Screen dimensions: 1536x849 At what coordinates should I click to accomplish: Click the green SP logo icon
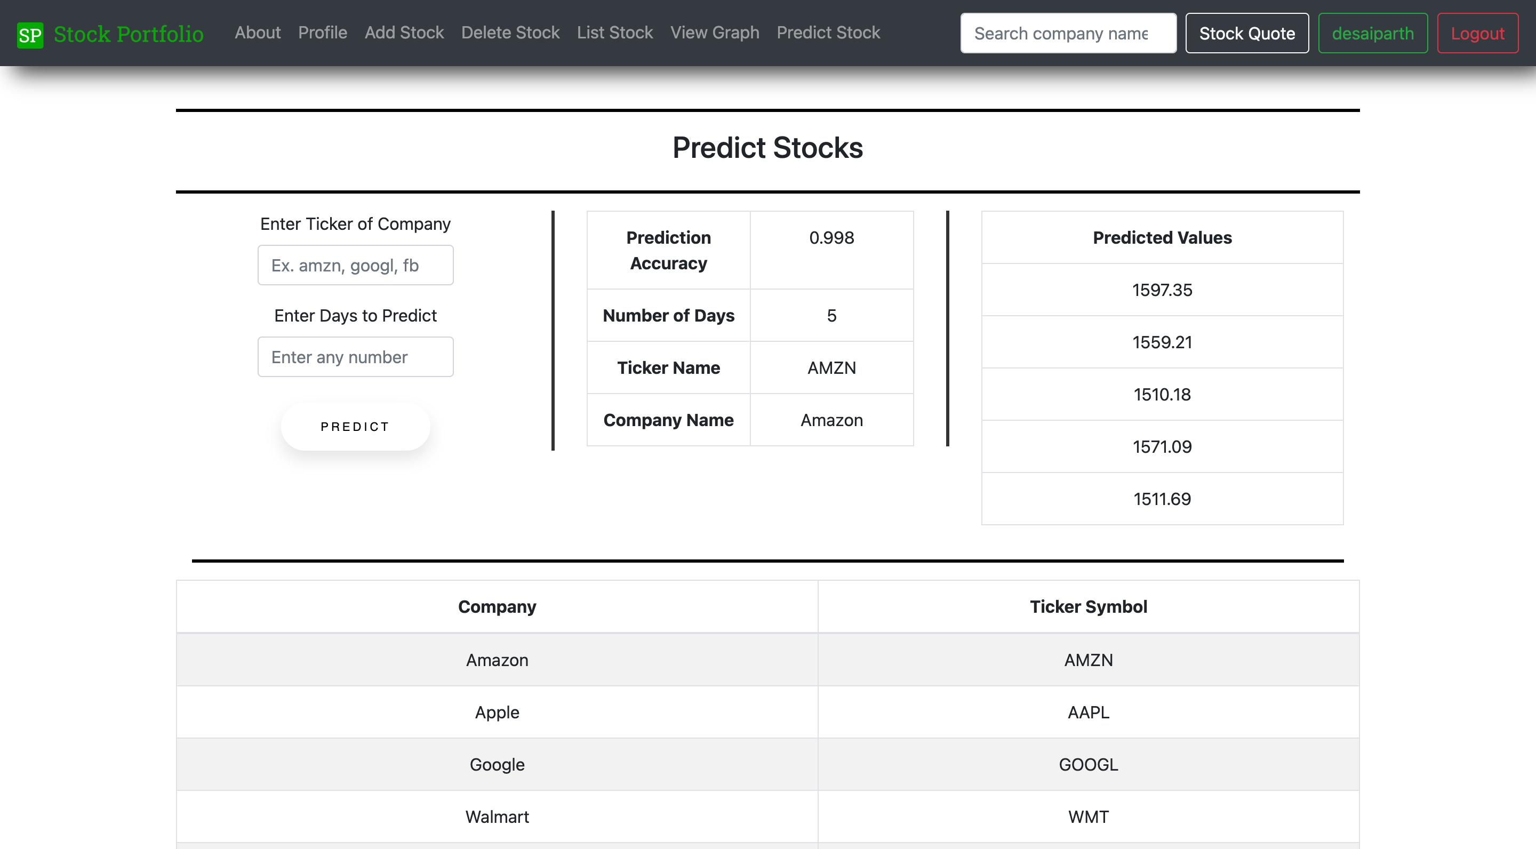30,35
